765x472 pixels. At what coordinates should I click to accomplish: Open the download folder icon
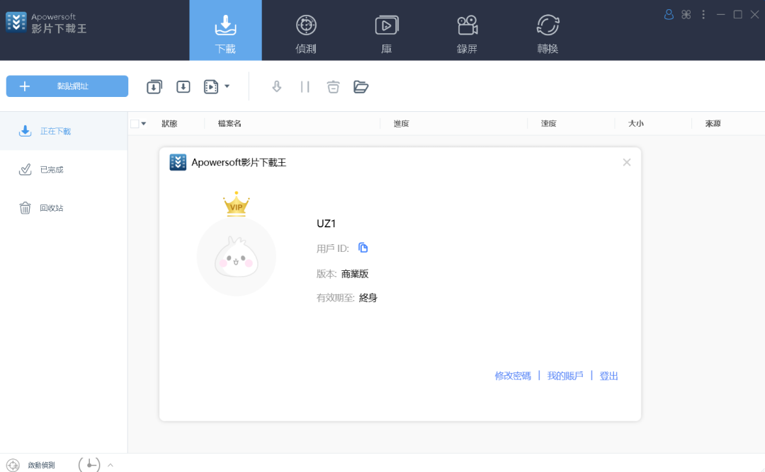coord(361,87)
